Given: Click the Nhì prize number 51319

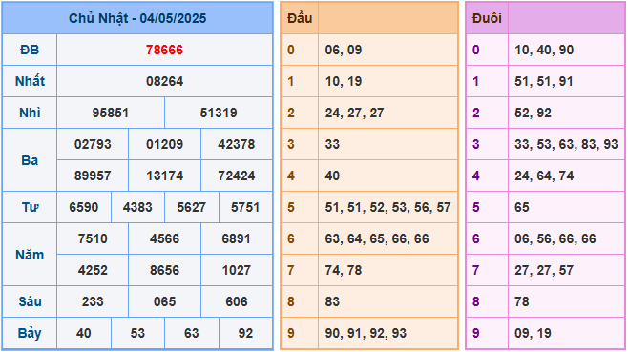Looking at the screenshot, I should pos(219,113).
